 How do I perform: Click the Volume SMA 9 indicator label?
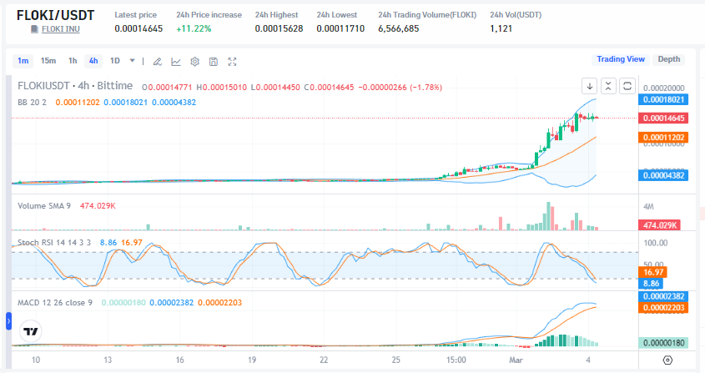pyautogui.click(x=44, y=206)
